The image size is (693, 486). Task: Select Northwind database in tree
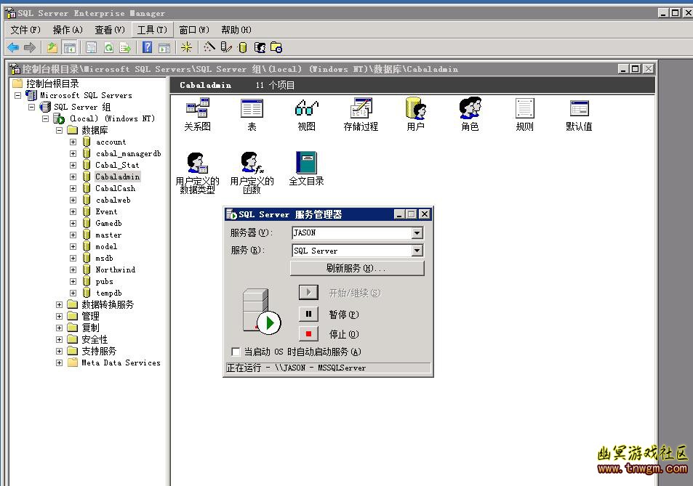[116, 270]
